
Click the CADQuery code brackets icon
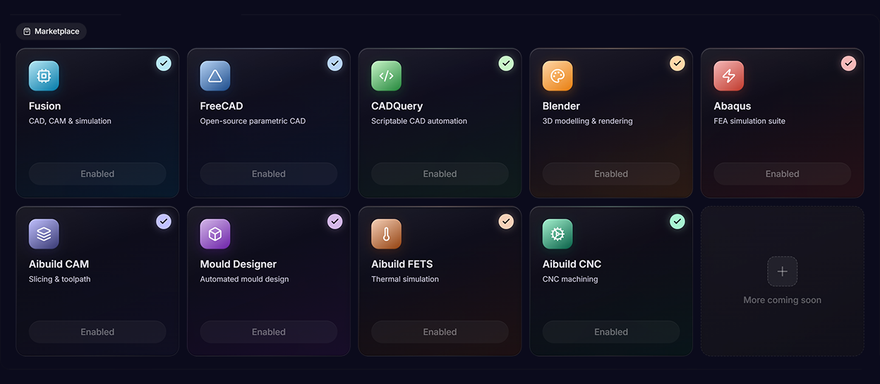[x=386, y=76]
